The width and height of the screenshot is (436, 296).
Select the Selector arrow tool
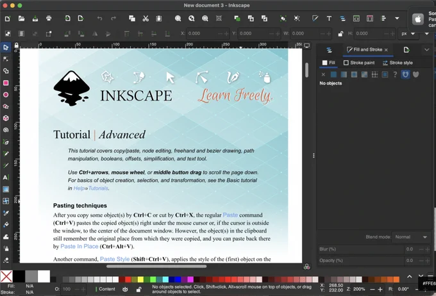(6, 47)
